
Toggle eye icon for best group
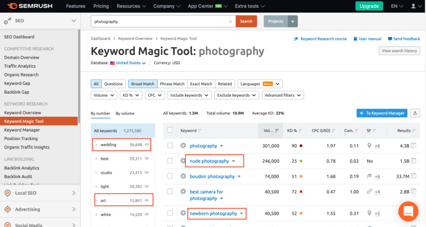point(147,158)
